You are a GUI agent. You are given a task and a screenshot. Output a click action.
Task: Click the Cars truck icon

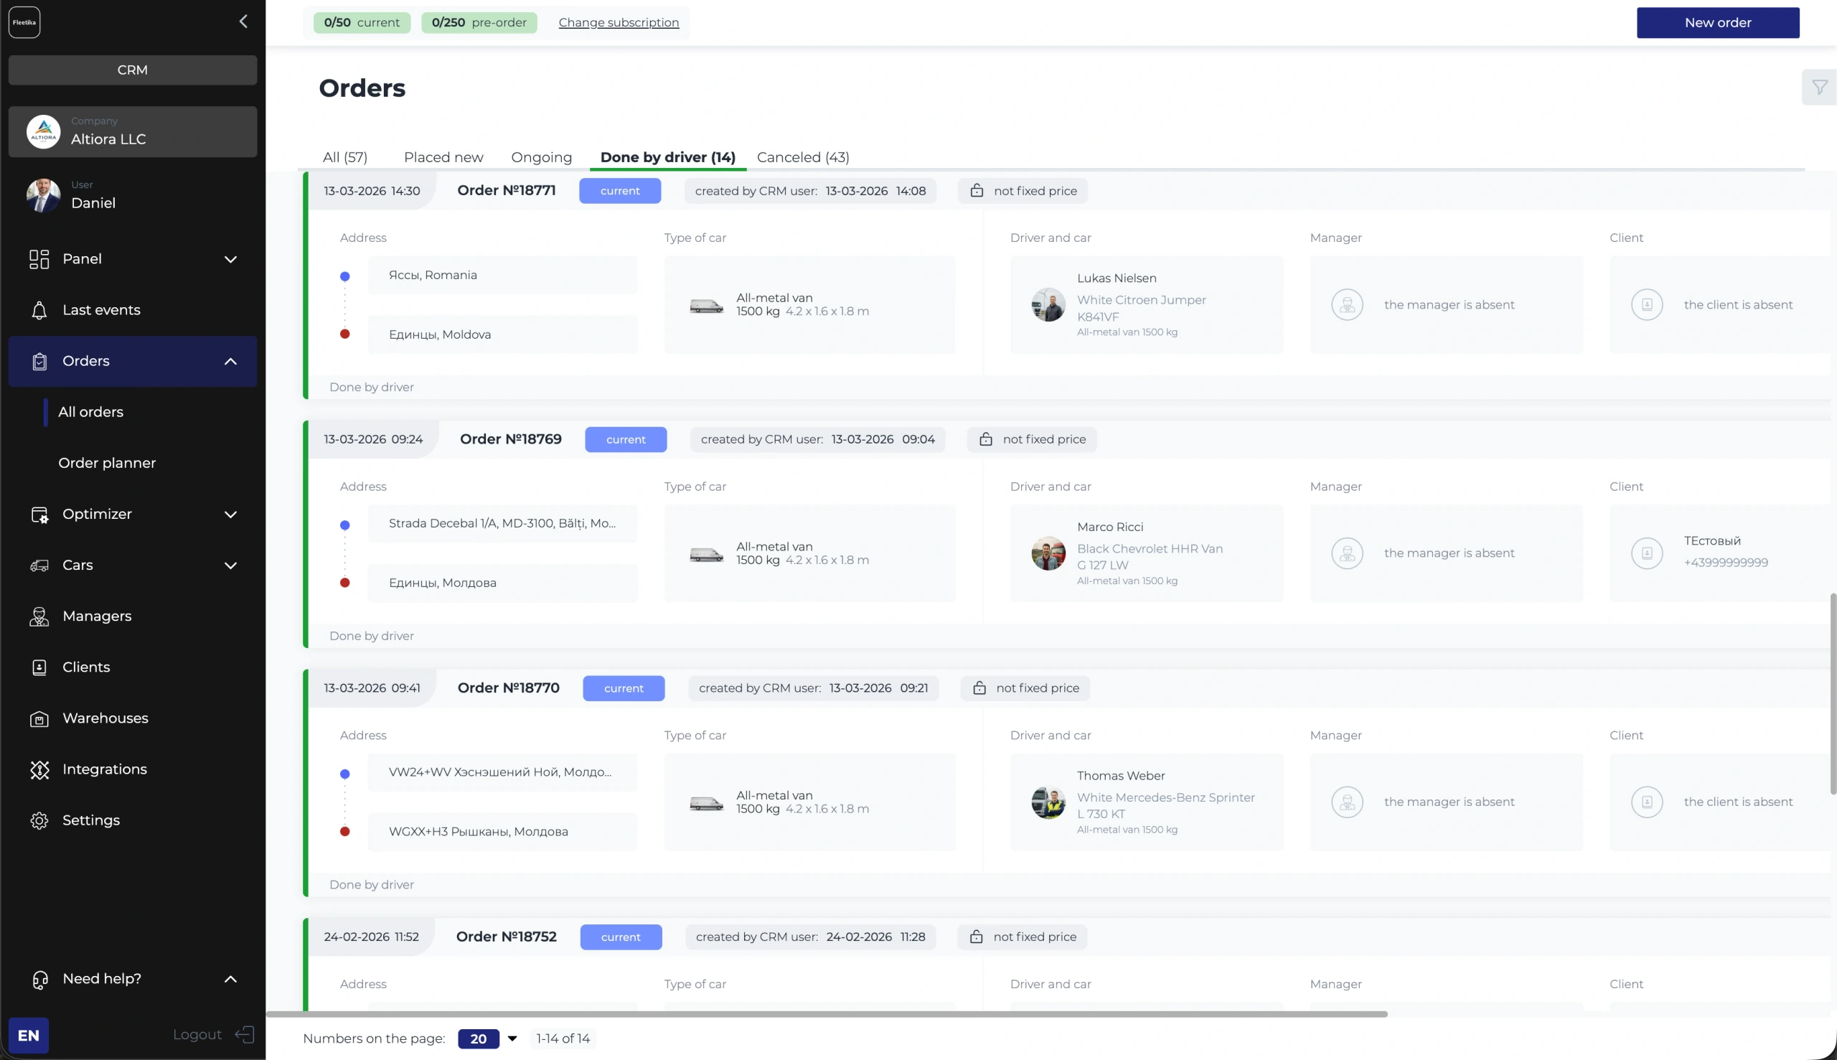point(39,566)
